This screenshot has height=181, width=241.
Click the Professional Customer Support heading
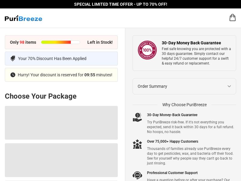coord(172,173)
